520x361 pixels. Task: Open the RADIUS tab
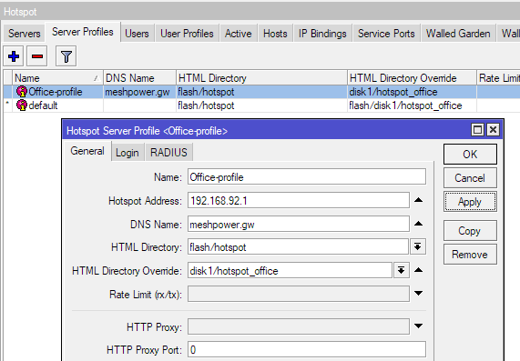pyautogui.click(x=168, y=153)
